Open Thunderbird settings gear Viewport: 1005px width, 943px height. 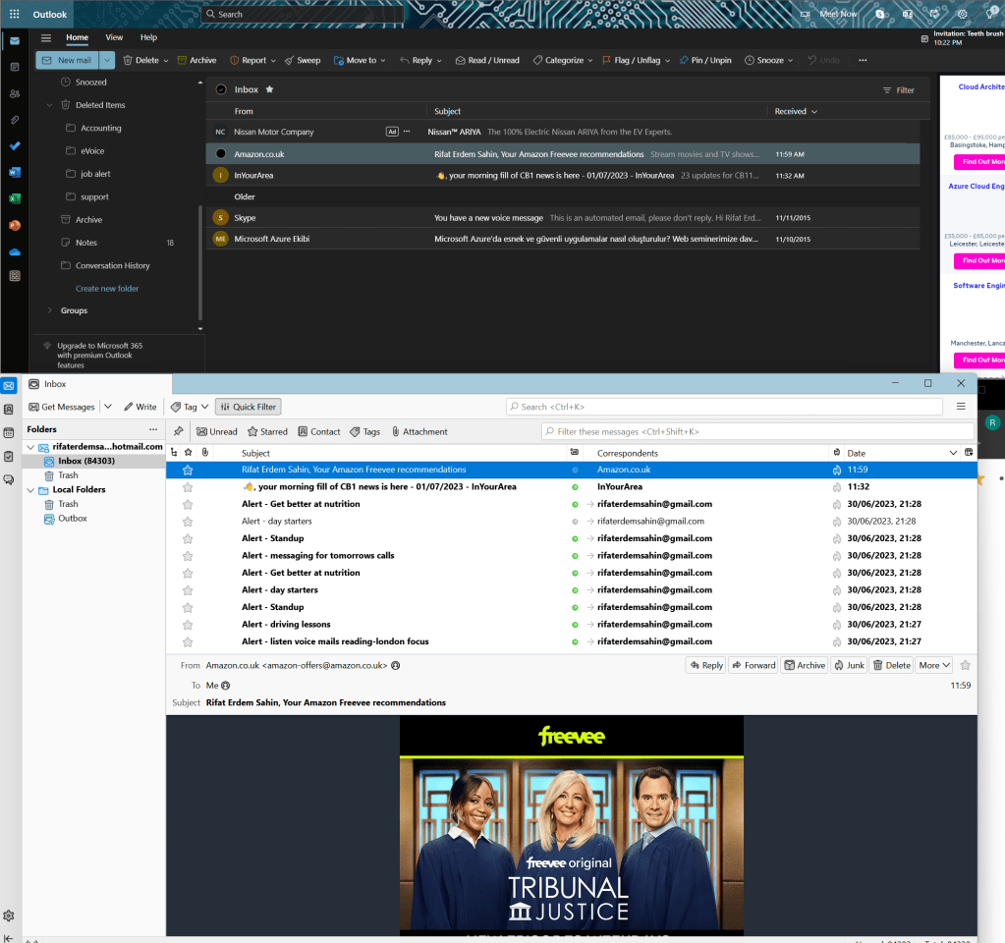pos(9,915)
